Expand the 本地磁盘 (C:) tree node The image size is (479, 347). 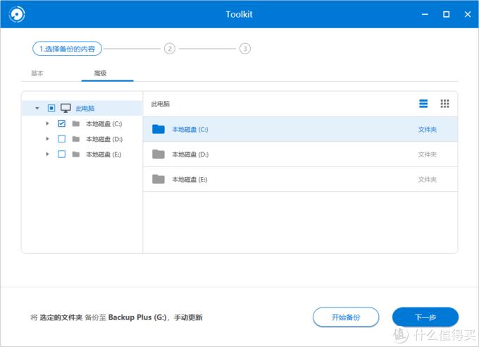coord(47,123)
